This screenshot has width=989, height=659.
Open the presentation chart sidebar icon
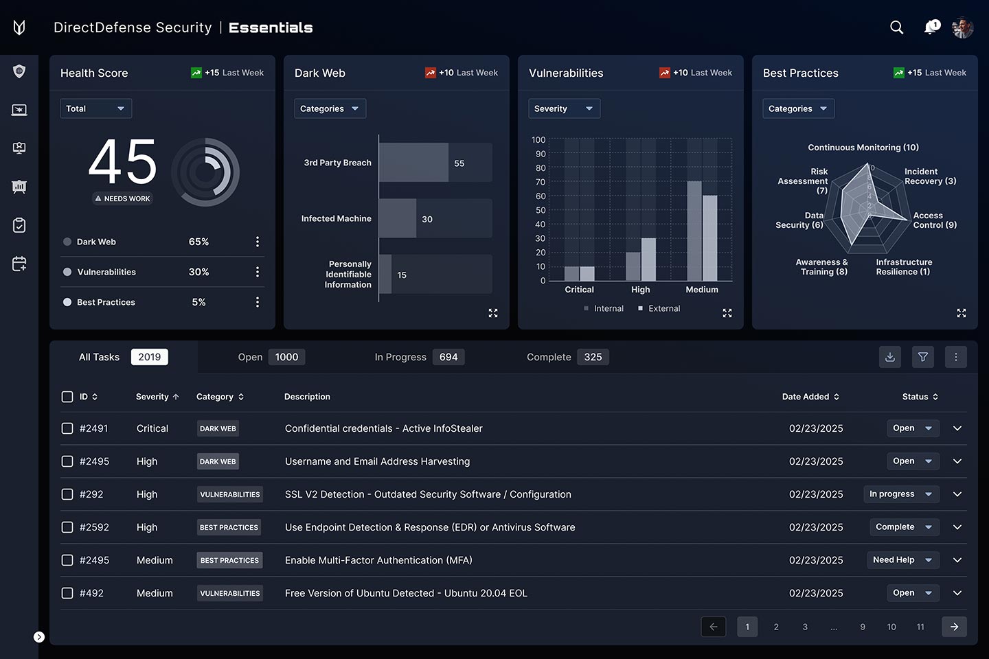pyautogui.click(x=19, y=187)
